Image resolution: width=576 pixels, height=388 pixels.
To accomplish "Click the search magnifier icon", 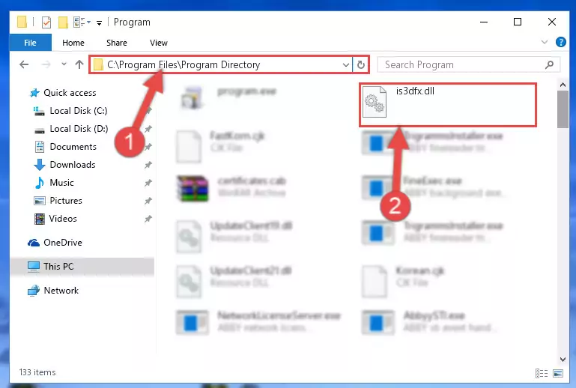I will point(549,65).
